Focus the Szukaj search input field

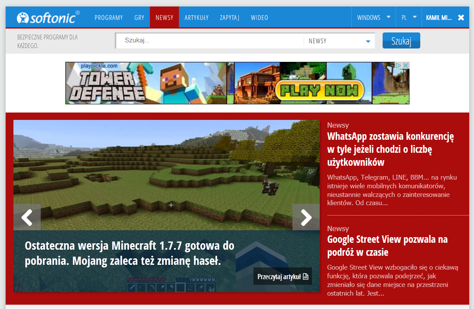click(210, 41)
